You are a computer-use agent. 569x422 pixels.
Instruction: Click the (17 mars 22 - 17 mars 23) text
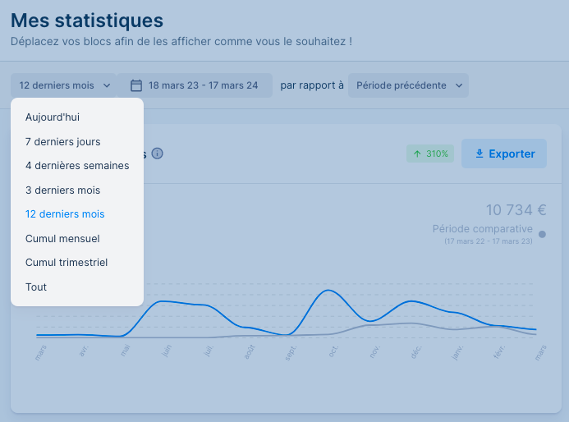click(489, 241)
